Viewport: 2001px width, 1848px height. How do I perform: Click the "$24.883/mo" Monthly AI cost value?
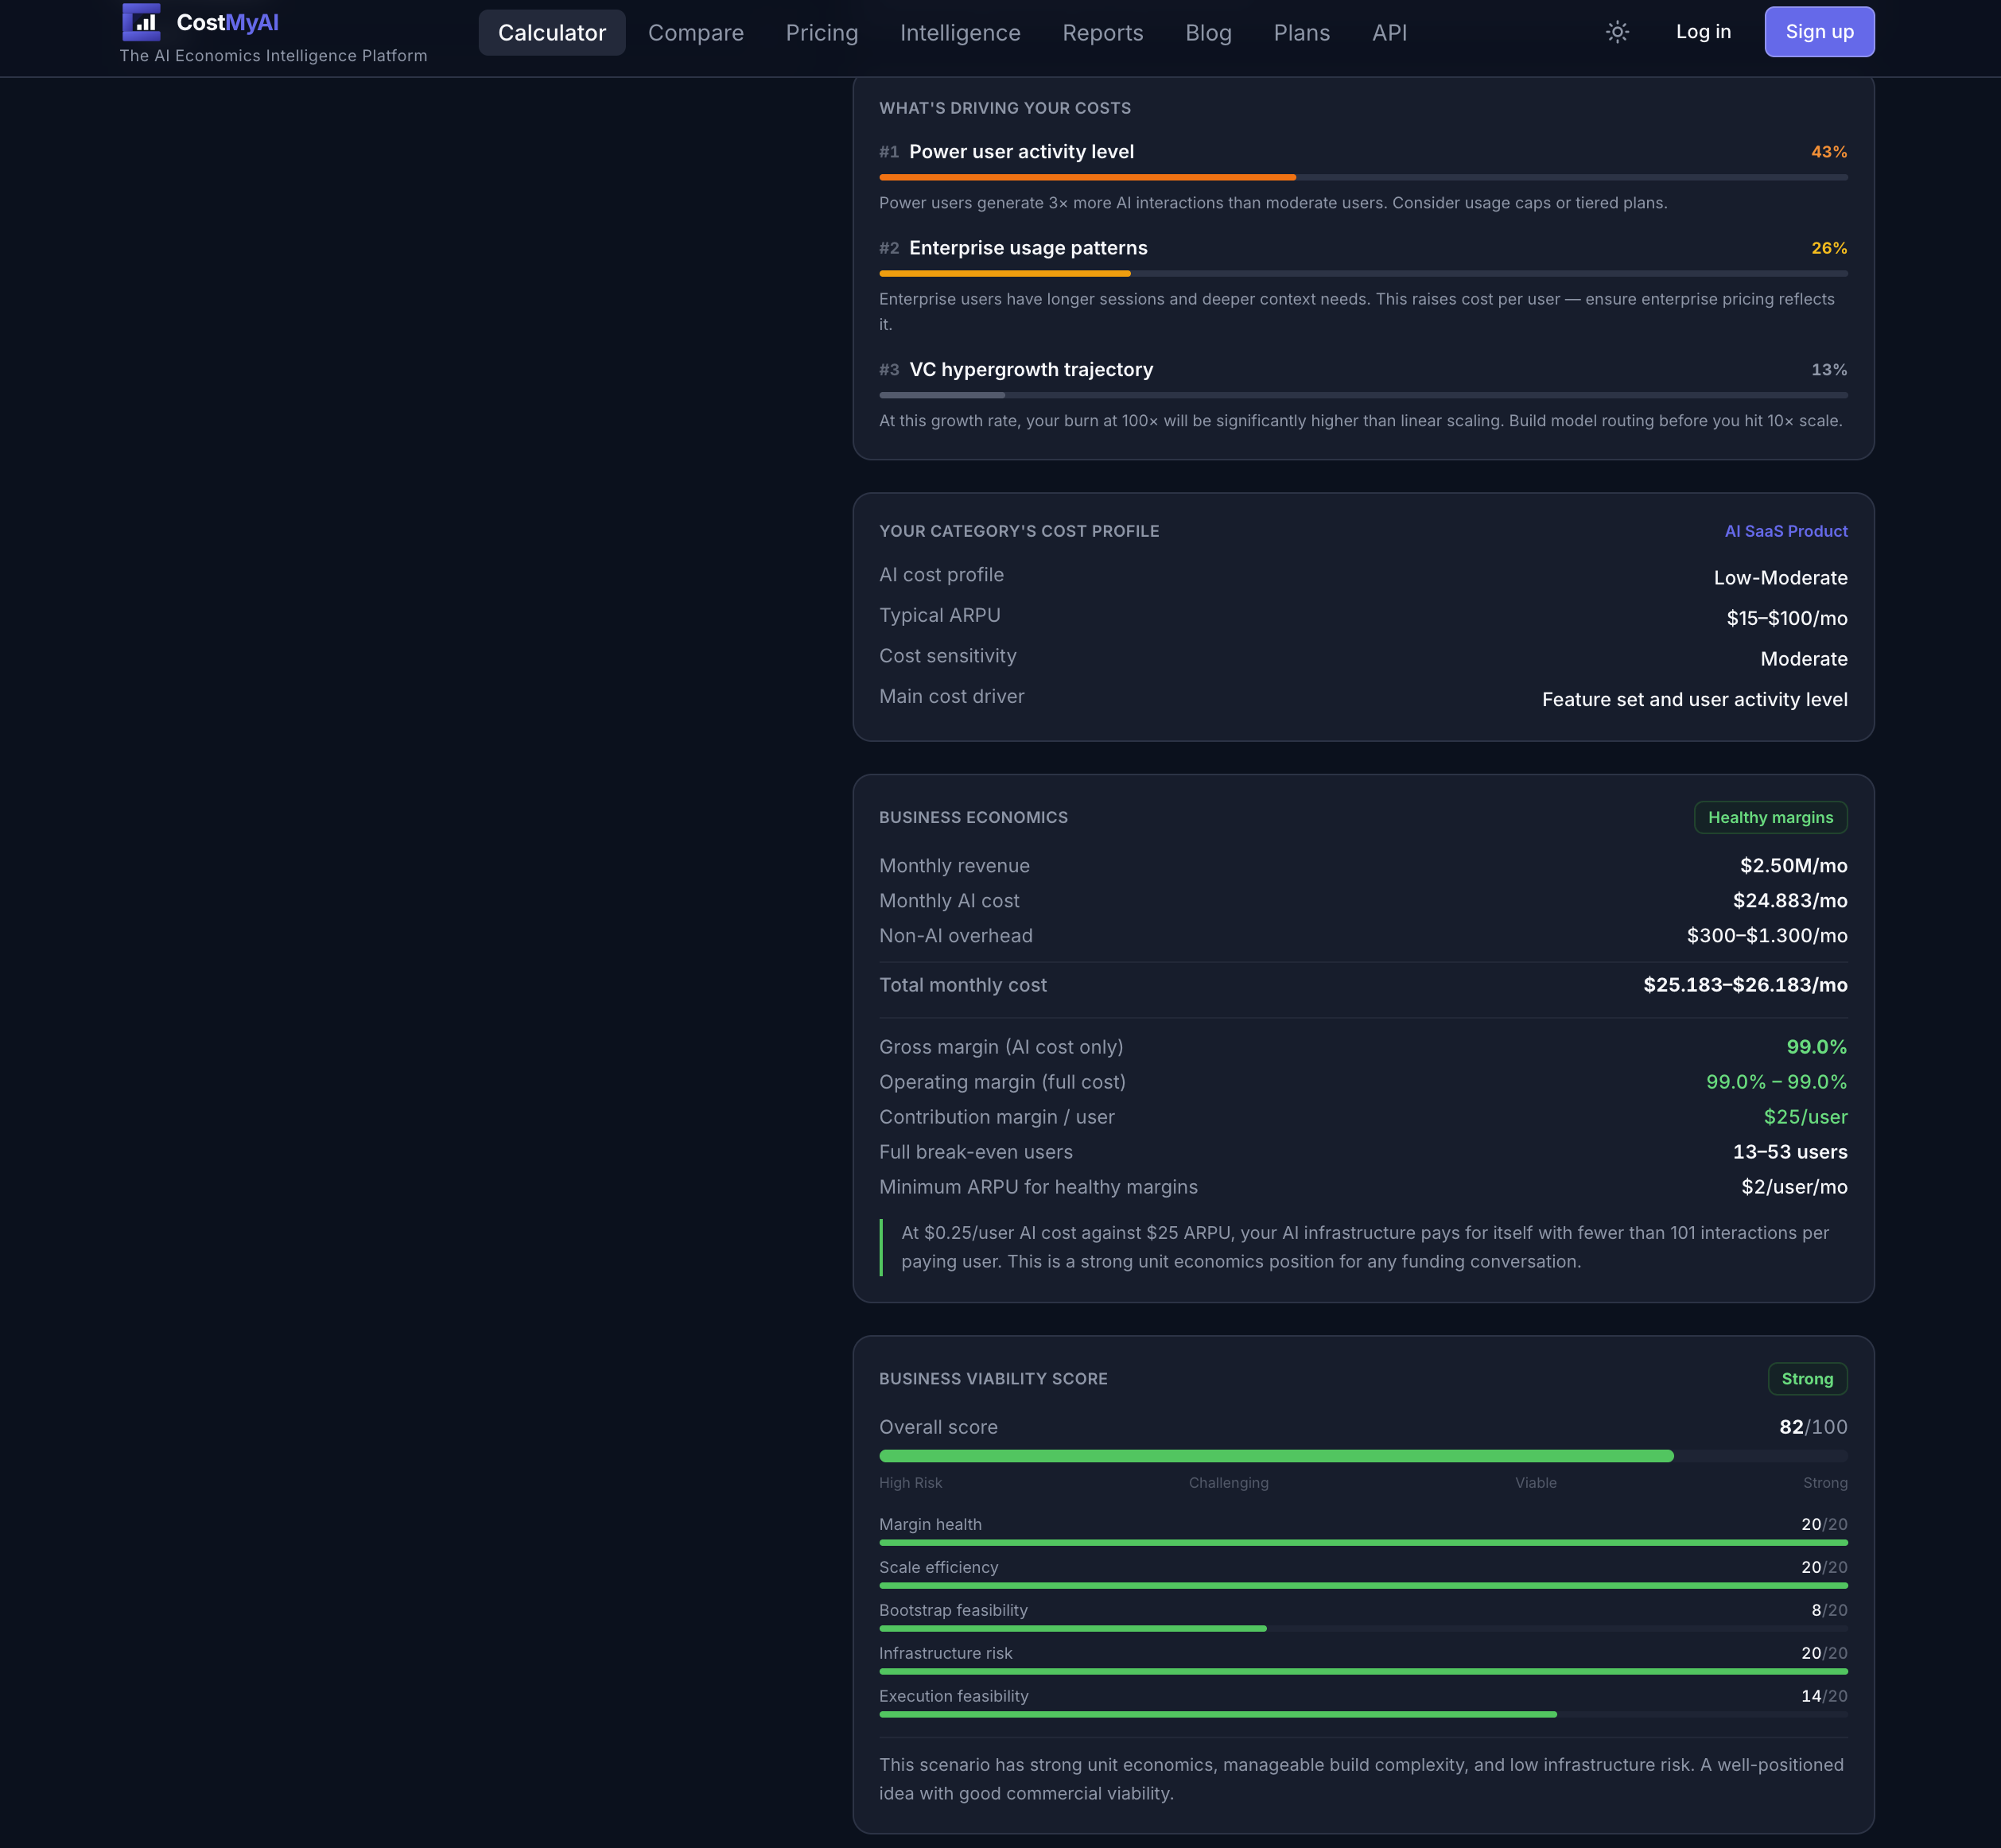pos(1789,901)
